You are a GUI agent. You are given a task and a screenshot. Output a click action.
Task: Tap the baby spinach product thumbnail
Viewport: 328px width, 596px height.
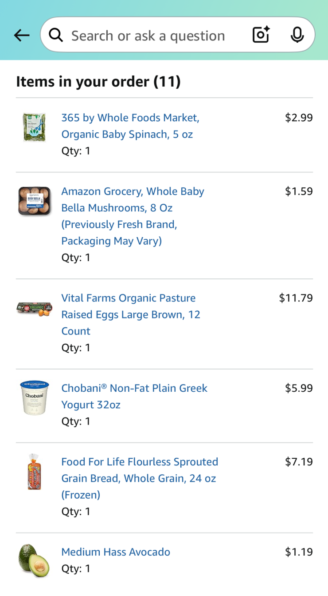coord(34,127)
